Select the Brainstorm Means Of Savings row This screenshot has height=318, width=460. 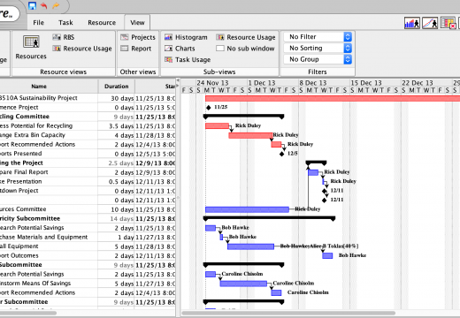pyautogui.click(x=35, y=284)
